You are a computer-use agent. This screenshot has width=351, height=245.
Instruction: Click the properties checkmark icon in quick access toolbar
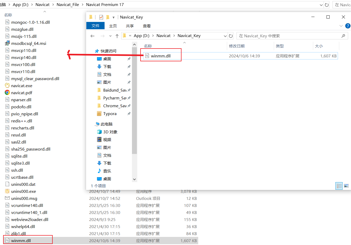tap(101, 17)
